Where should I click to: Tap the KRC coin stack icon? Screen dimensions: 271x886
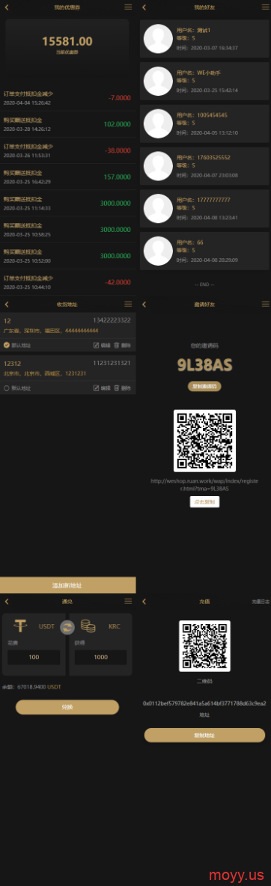(88, 626)
